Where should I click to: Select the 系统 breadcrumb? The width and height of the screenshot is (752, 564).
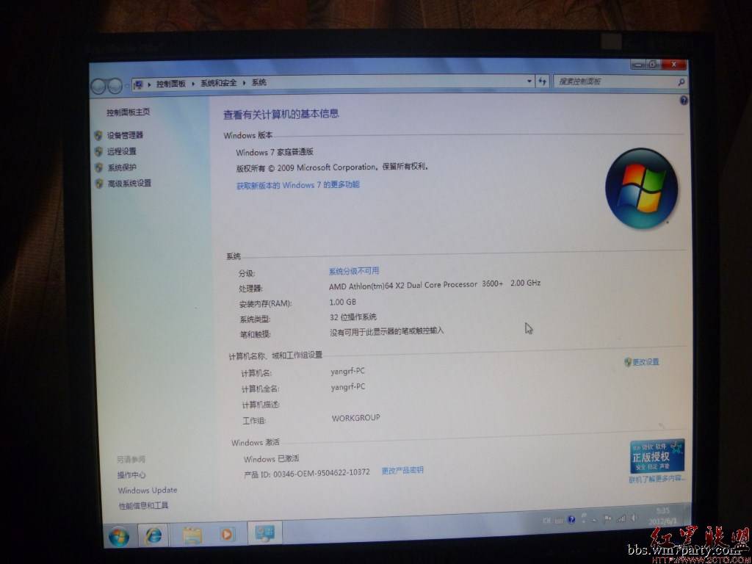coord(259,82)
